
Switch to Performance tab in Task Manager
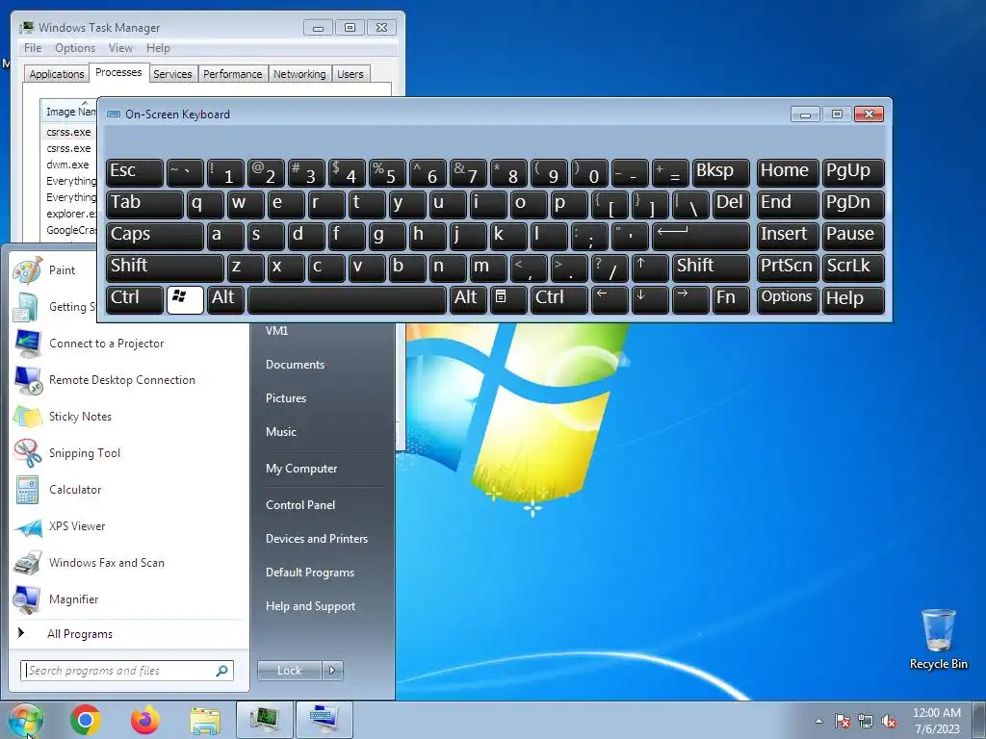(233, 74)
